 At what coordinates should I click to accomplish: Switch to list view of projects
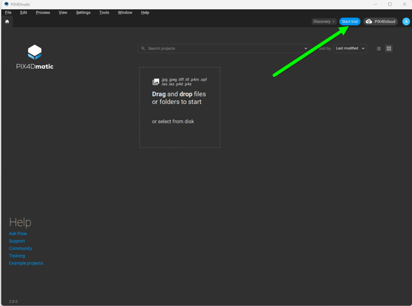[x=378, y=49]
